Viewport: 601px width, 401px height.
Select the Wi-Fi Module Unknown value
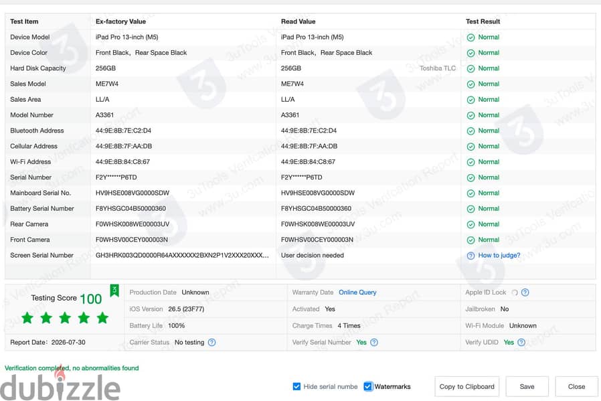[523, 325]
